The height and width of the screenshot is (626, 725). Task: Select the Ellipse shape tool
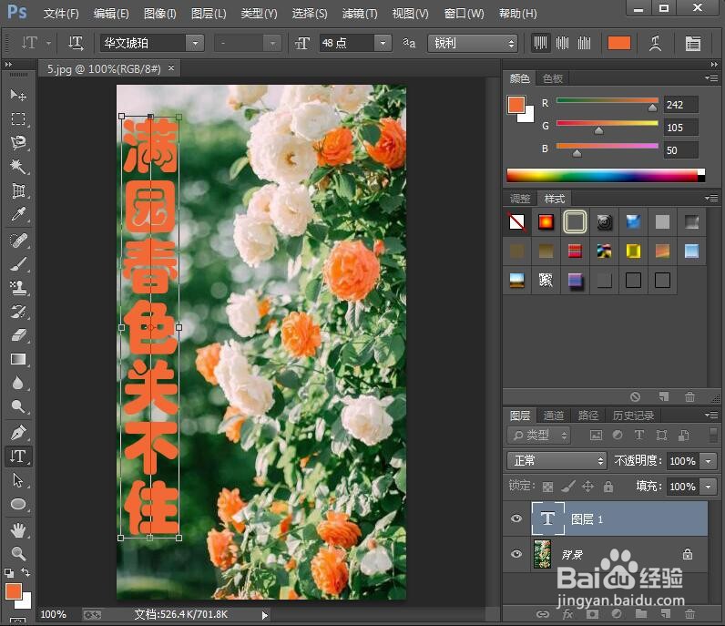[x=18, y=504]
